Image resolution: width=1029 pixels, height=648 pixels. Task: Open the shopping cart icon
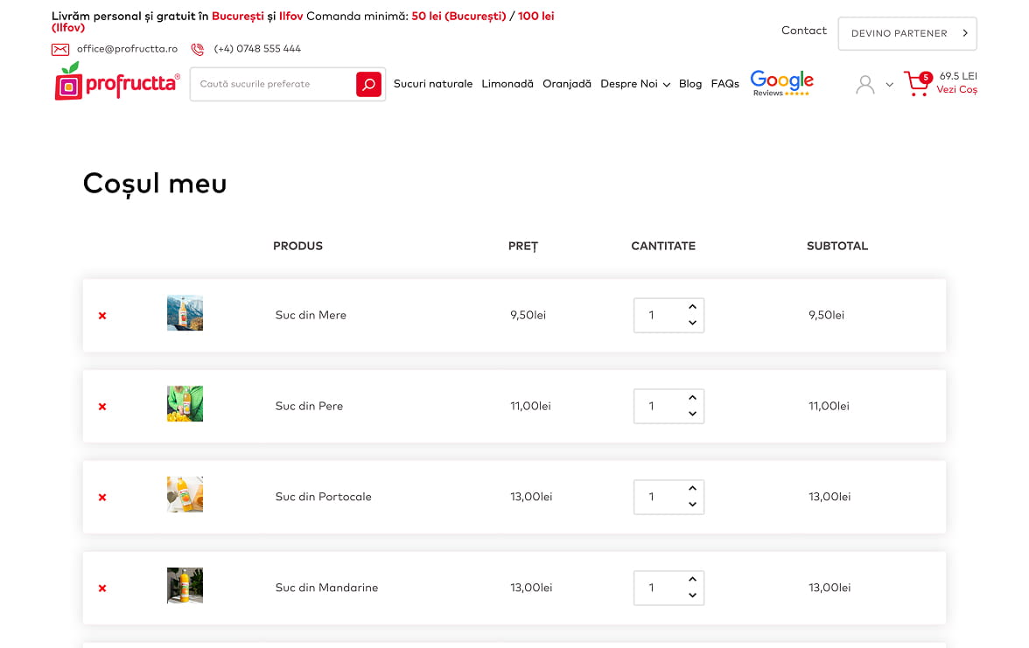pyautogui.click(x=917, y=84)
